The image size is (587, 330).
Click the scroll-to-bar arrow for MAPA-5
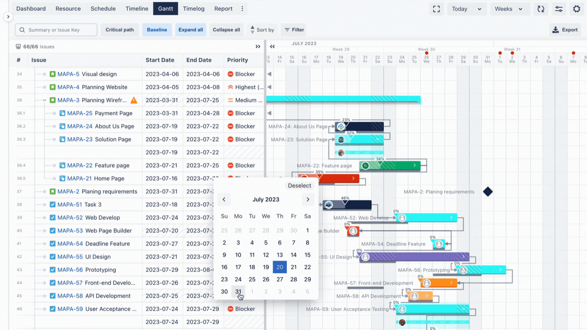269,74
